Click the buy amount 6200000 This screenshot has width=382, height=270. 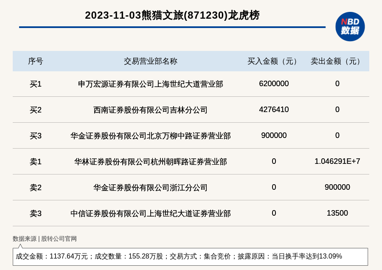pyautogui.click(x=274, y=84)
